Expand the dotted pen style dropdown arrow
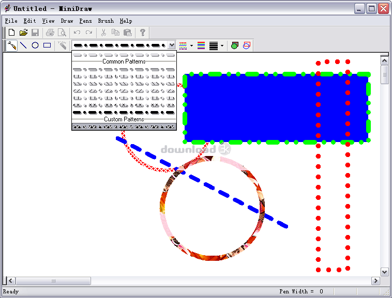Viewport: 392px width, 298px height. click(191, 45)
